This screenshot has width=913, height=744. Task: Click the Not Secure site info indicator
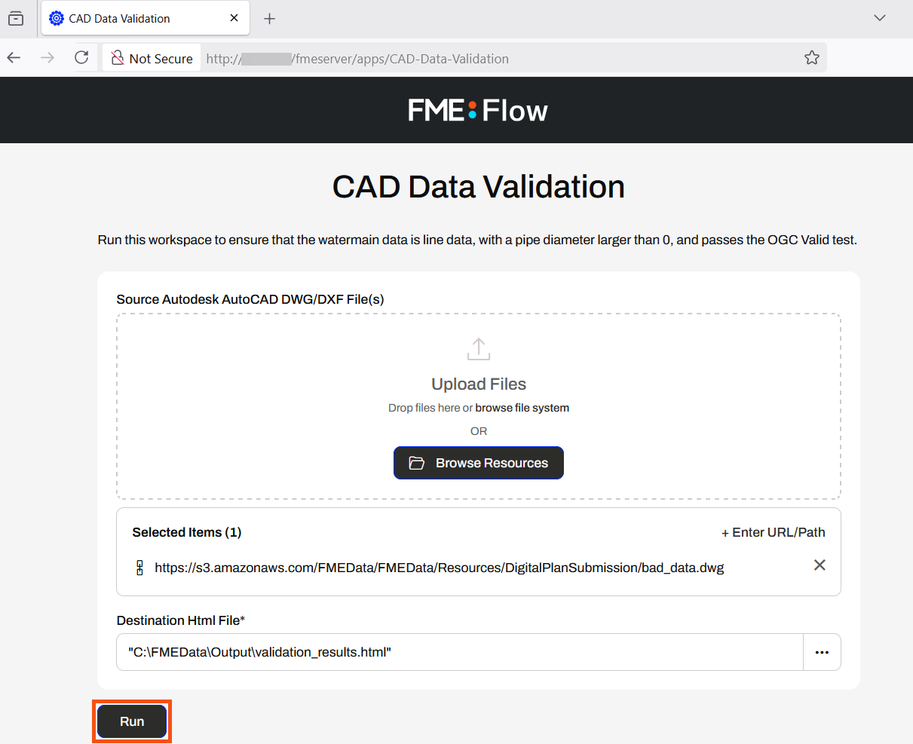point(152,58)
